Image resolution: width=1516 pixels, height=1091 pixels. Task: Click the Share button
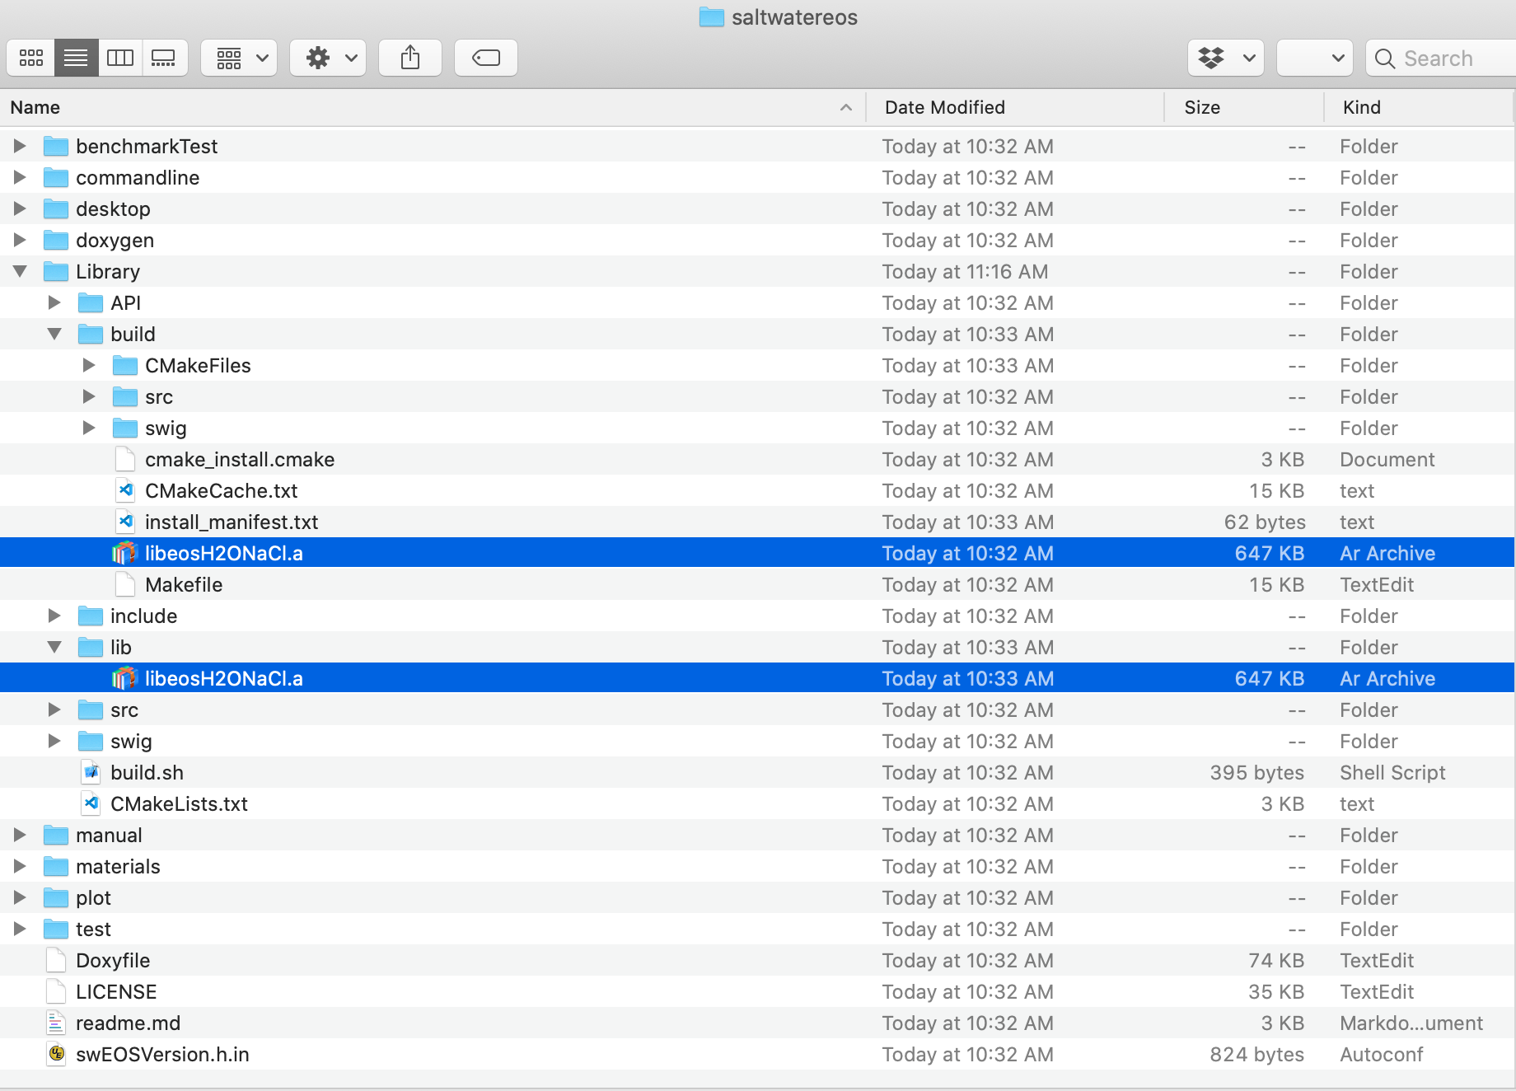click(410, 58)
